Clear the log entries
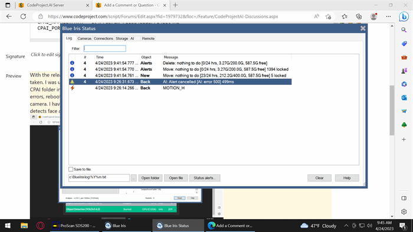413x232 pixels. pyautogui.click(x=319, y=178)
